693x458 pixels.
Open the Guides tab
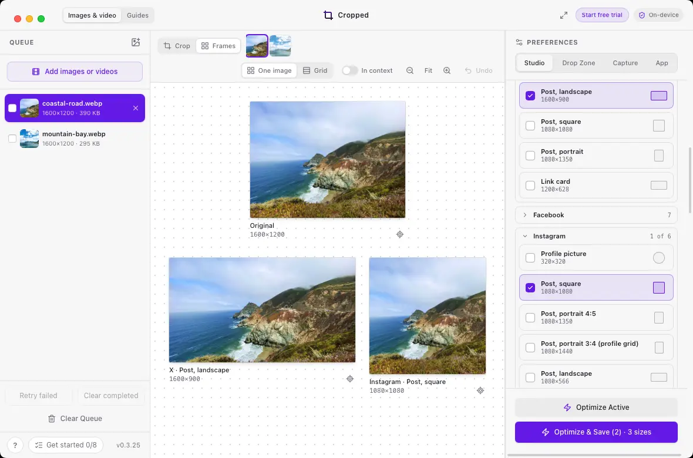[137, 15]
